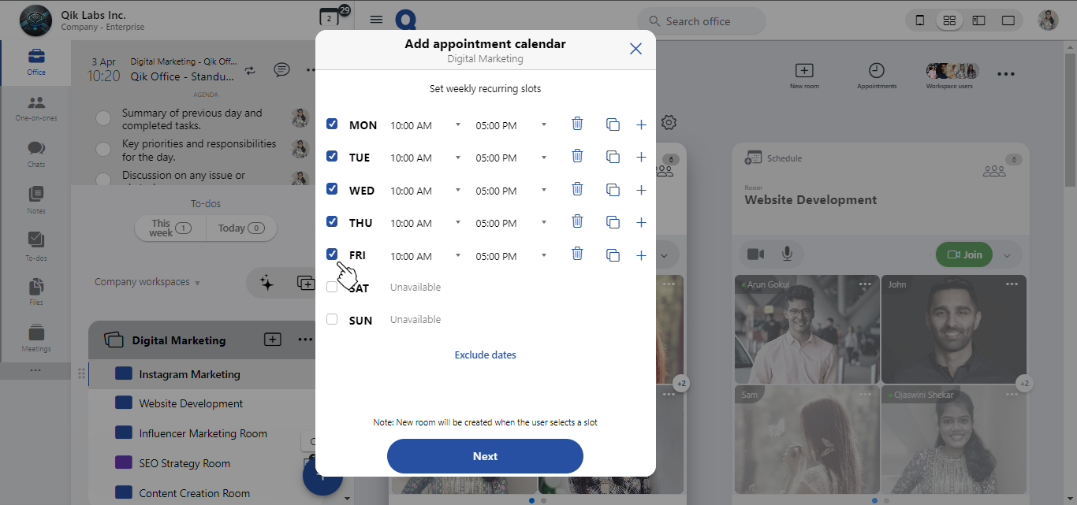Uncheck the Friday availability checkbox
This screenshot has width=1077, height=505.
(x=332, y=254)
